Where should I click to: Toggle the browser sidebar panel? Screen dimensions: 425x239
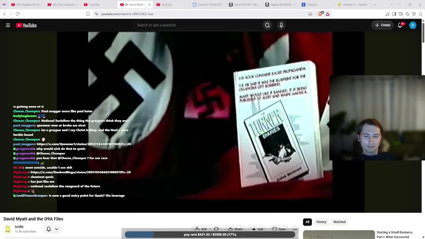tap(394, 14)
